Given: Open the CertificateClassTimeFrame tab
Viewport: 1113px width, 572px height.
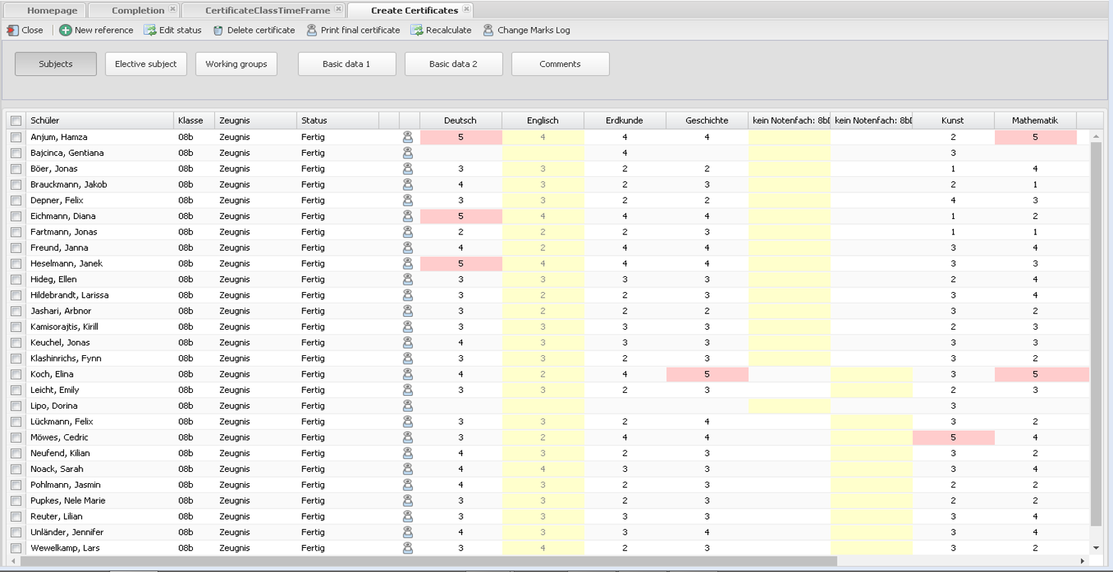Looking at the screenshot, I should coord(267,11).
